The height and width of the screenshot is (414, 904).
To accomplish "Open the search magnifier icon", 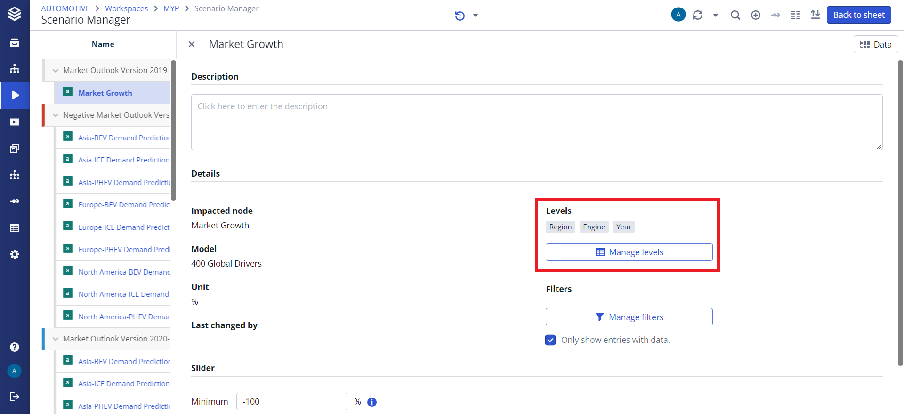I will pyautogui.click(x=735, y=15).
